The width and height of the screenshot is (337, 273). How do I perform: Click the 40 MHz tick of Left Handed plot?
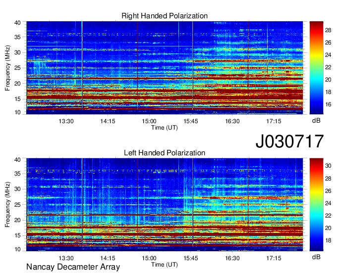click(17, 160)
